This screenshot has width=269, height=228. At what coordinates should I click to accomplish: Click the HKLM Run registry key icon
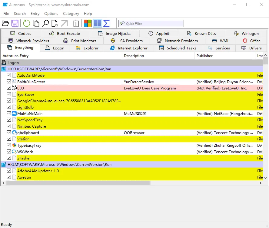(x=4, y=164)
